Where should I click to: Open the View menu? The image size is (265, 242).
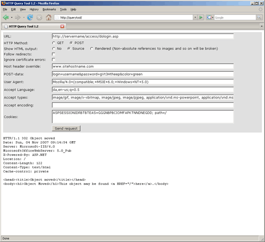pos(23,10)
